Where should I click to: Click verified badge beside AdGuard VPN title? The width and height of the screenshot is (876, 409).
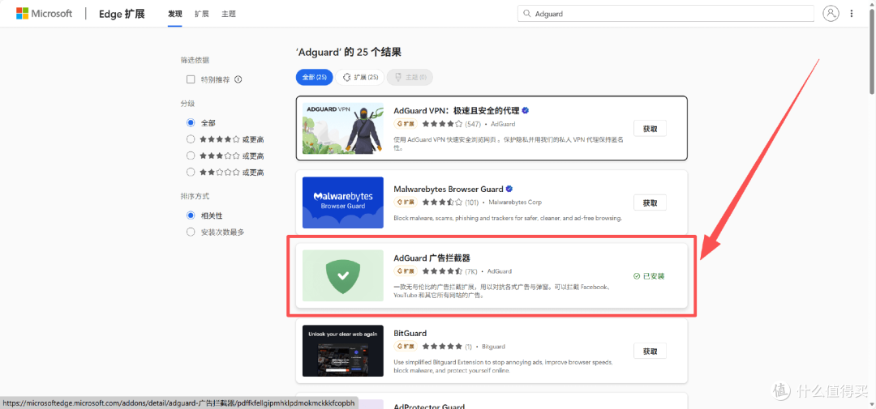pyautogui.click(x=525, y=110)
